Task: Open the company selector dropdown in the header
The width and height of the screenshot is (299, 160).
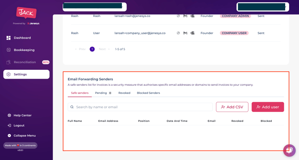Action: pos(95,7)
